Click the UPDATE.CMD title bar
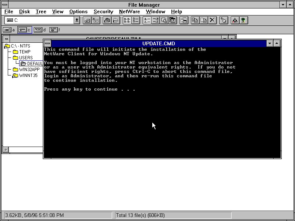Screen dimensions: 295x221 pyautogui.click(x=159, y=43)
